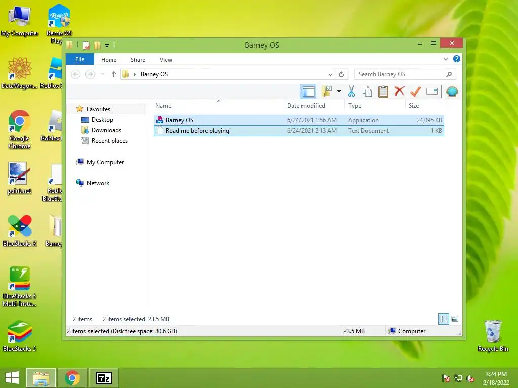Open Customize Quick Access Toolbar dropdown

click(107, 45)
